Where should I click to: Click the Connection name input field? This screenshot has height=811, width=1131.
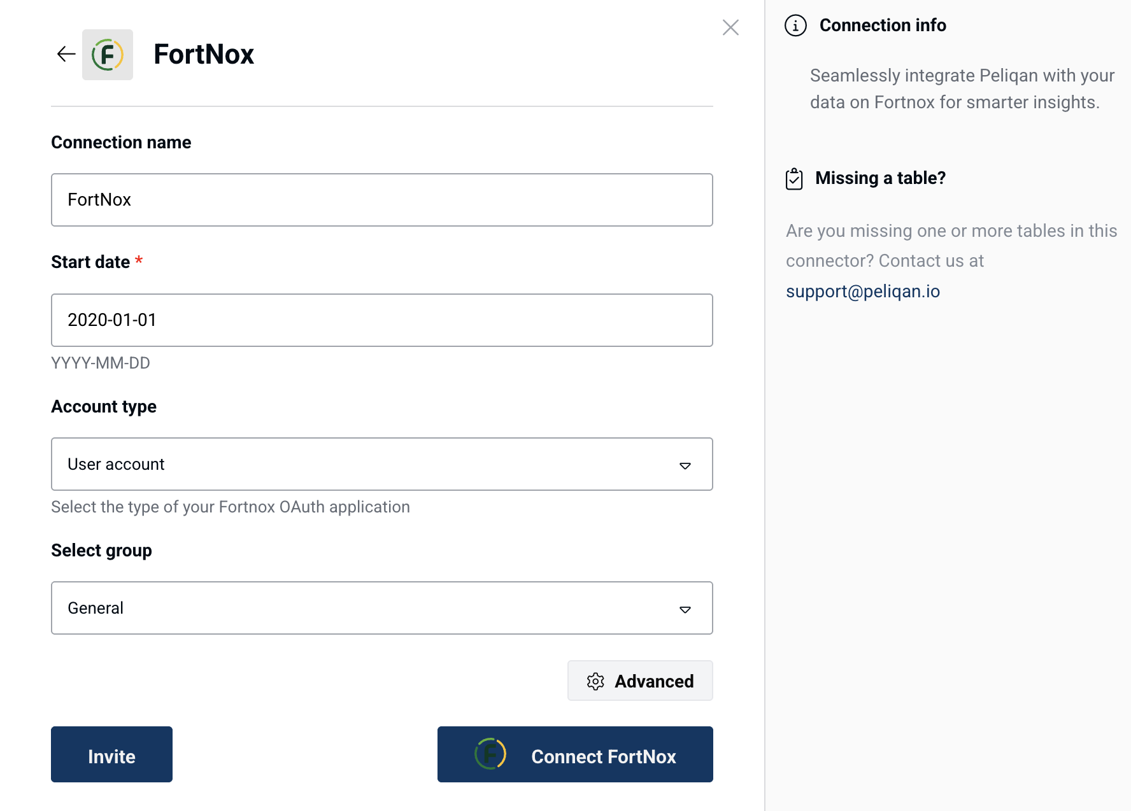coord(382,200)
